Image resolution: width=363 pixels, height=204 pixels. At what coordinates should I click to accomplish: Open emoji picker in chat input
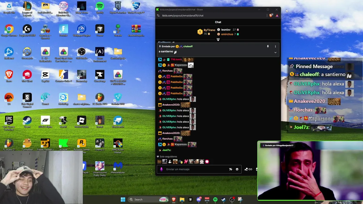[x=237, y=169]
